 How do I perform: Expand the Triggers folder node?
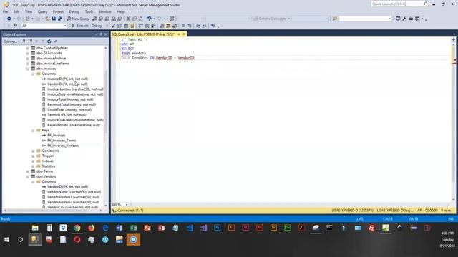33,156
